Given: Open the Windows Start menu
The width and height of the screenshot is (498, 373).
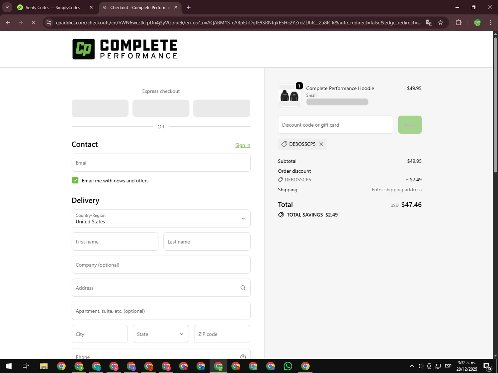Looking at the screenshot, I should (9, 366).
